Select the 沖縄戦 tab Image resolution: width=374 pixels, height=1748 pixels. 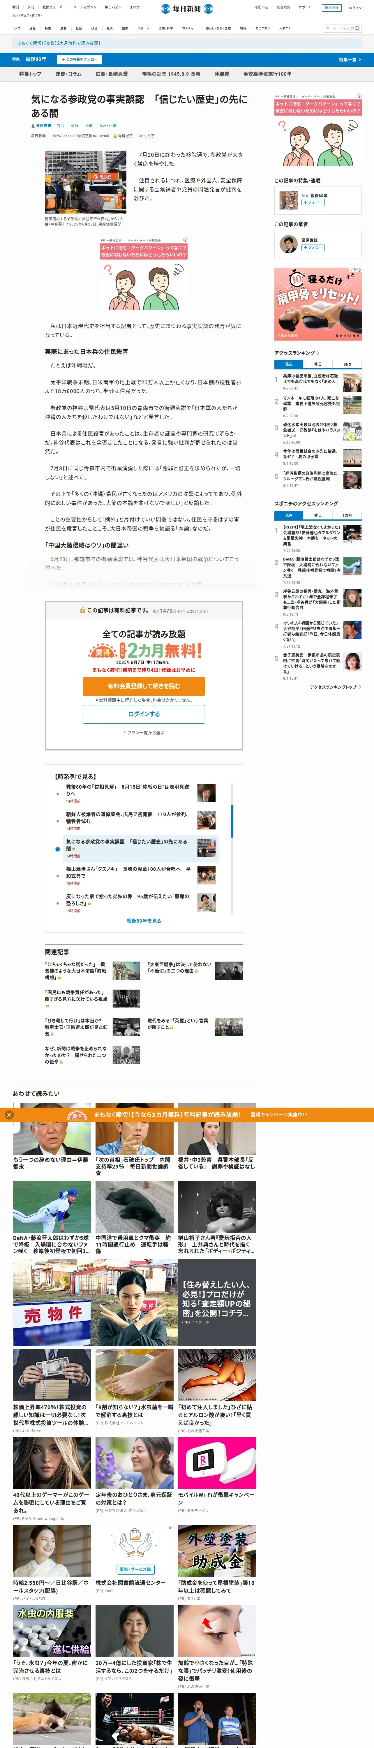pos(222,74)
